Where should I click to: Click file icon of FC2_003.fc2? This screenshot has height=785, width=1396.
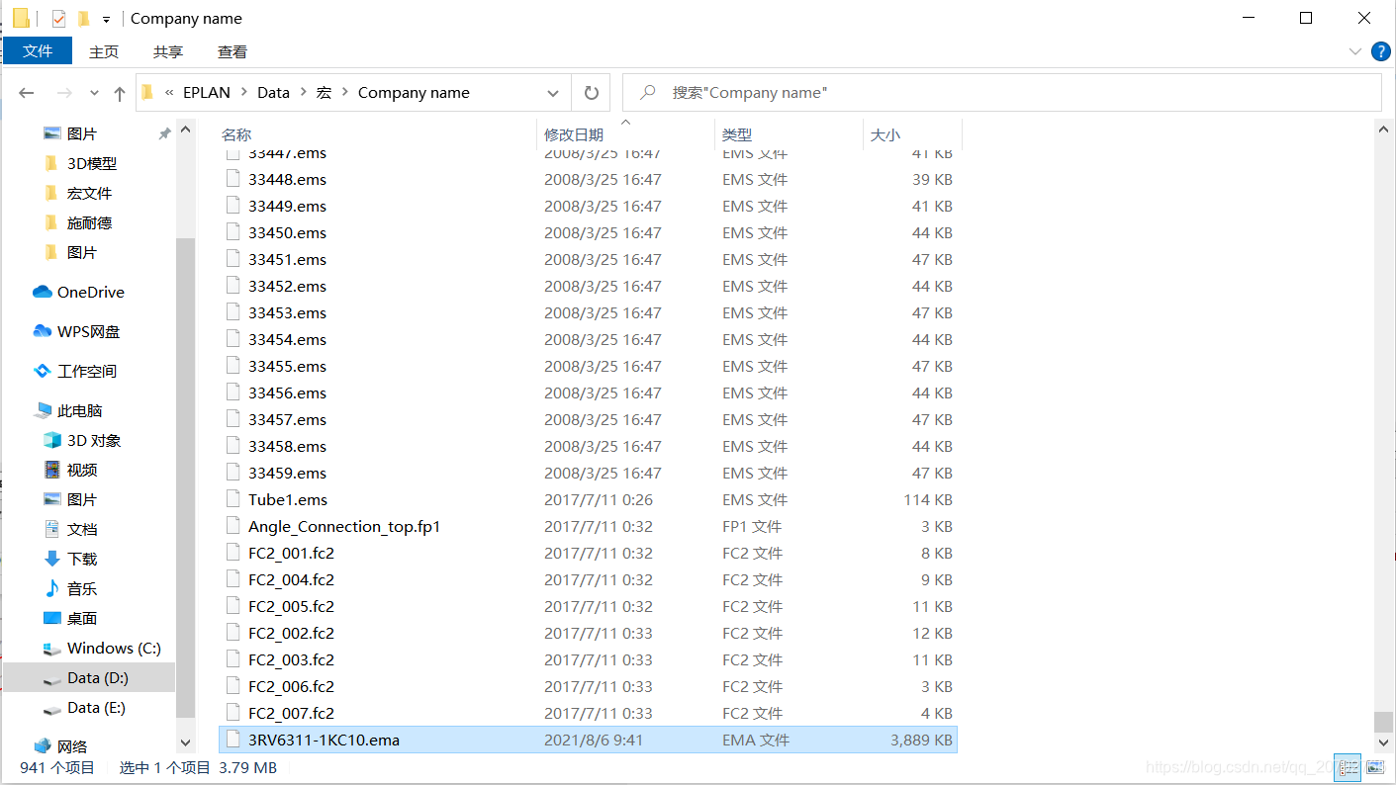pos(233,659)
